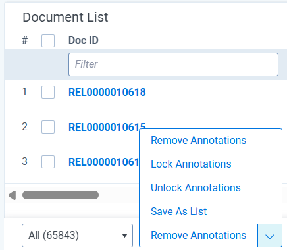This screenshot has height=250, width=287.
Task: Click the horizontal scrollbar thumb
Action: [x=61, y=195]
